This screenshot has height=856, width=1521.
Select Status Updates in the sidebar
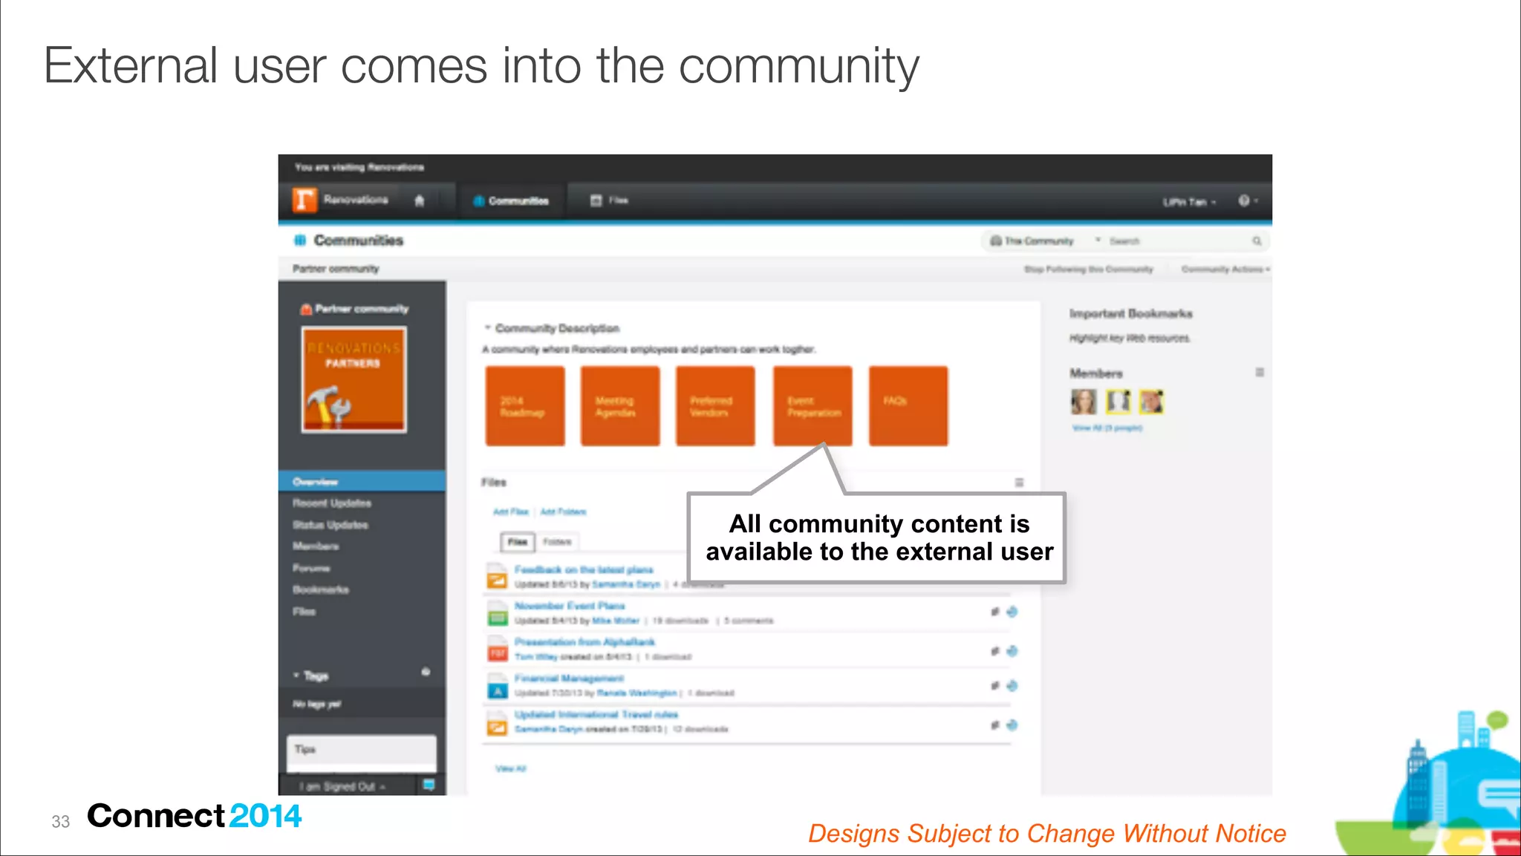pos(330,525)
